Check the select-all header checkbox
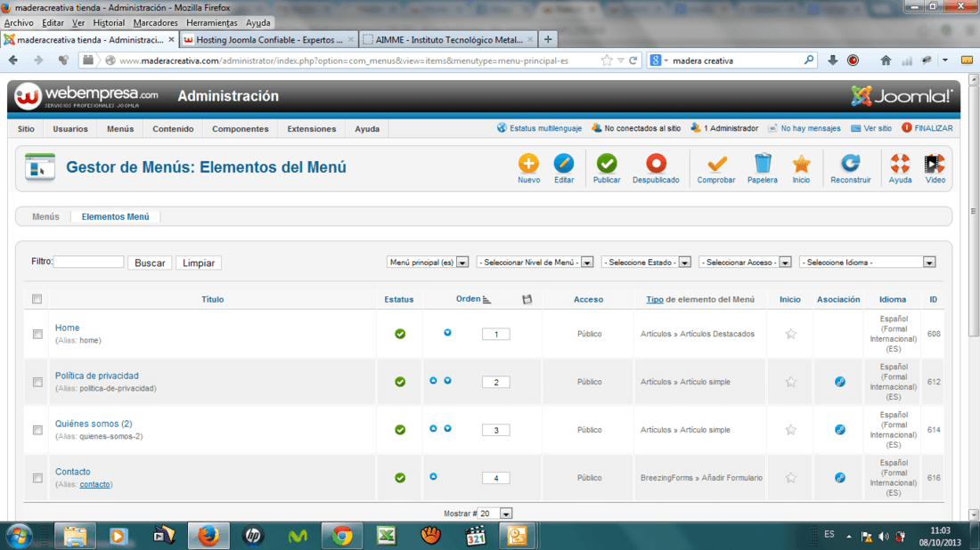The width and height of the screenshot is (980, 550). point(37,299)
